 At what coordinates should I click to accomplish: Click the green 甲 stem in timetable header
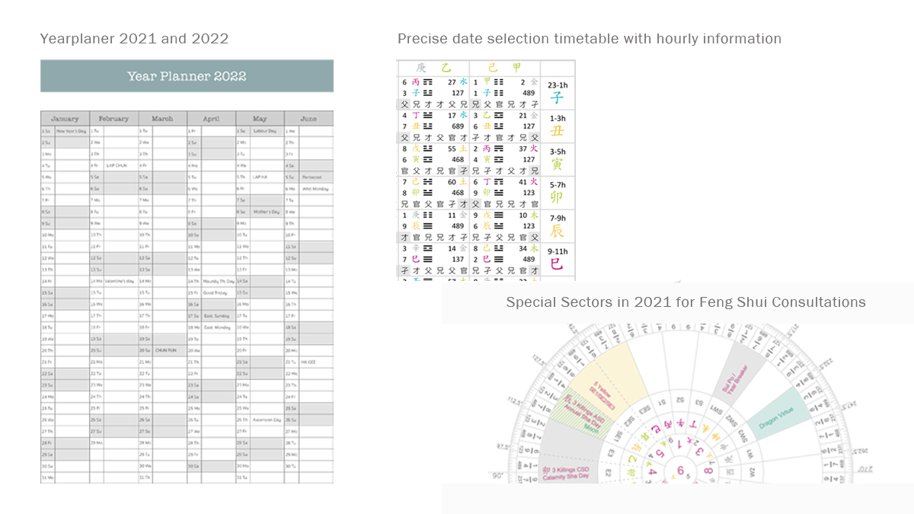[517, 68]
